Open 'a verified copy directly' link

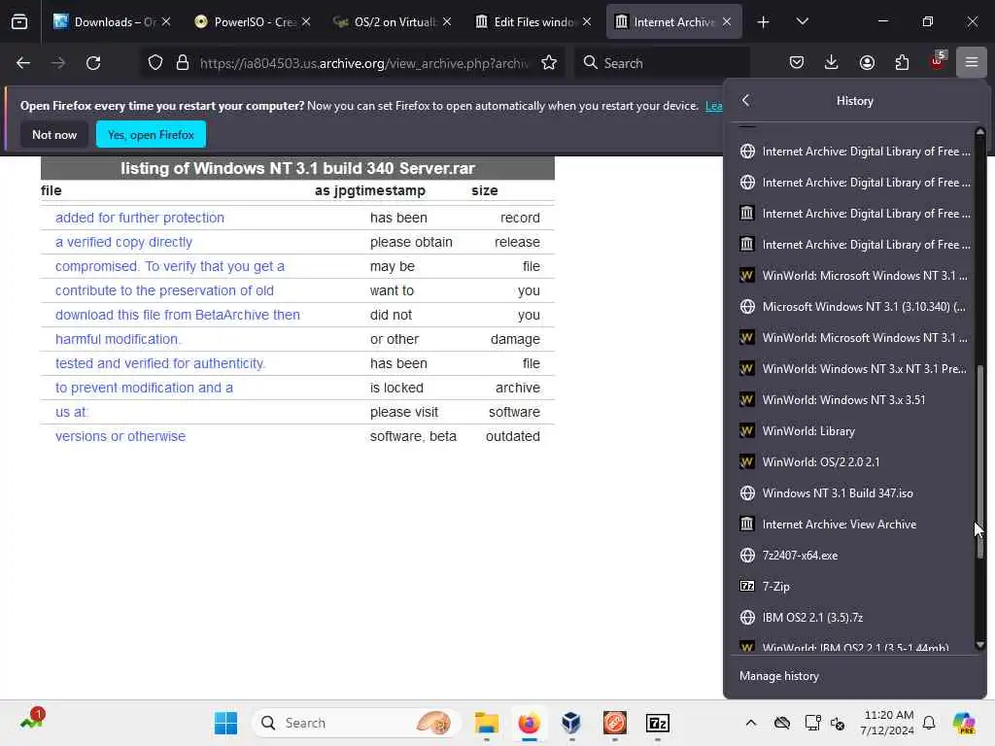123,242
